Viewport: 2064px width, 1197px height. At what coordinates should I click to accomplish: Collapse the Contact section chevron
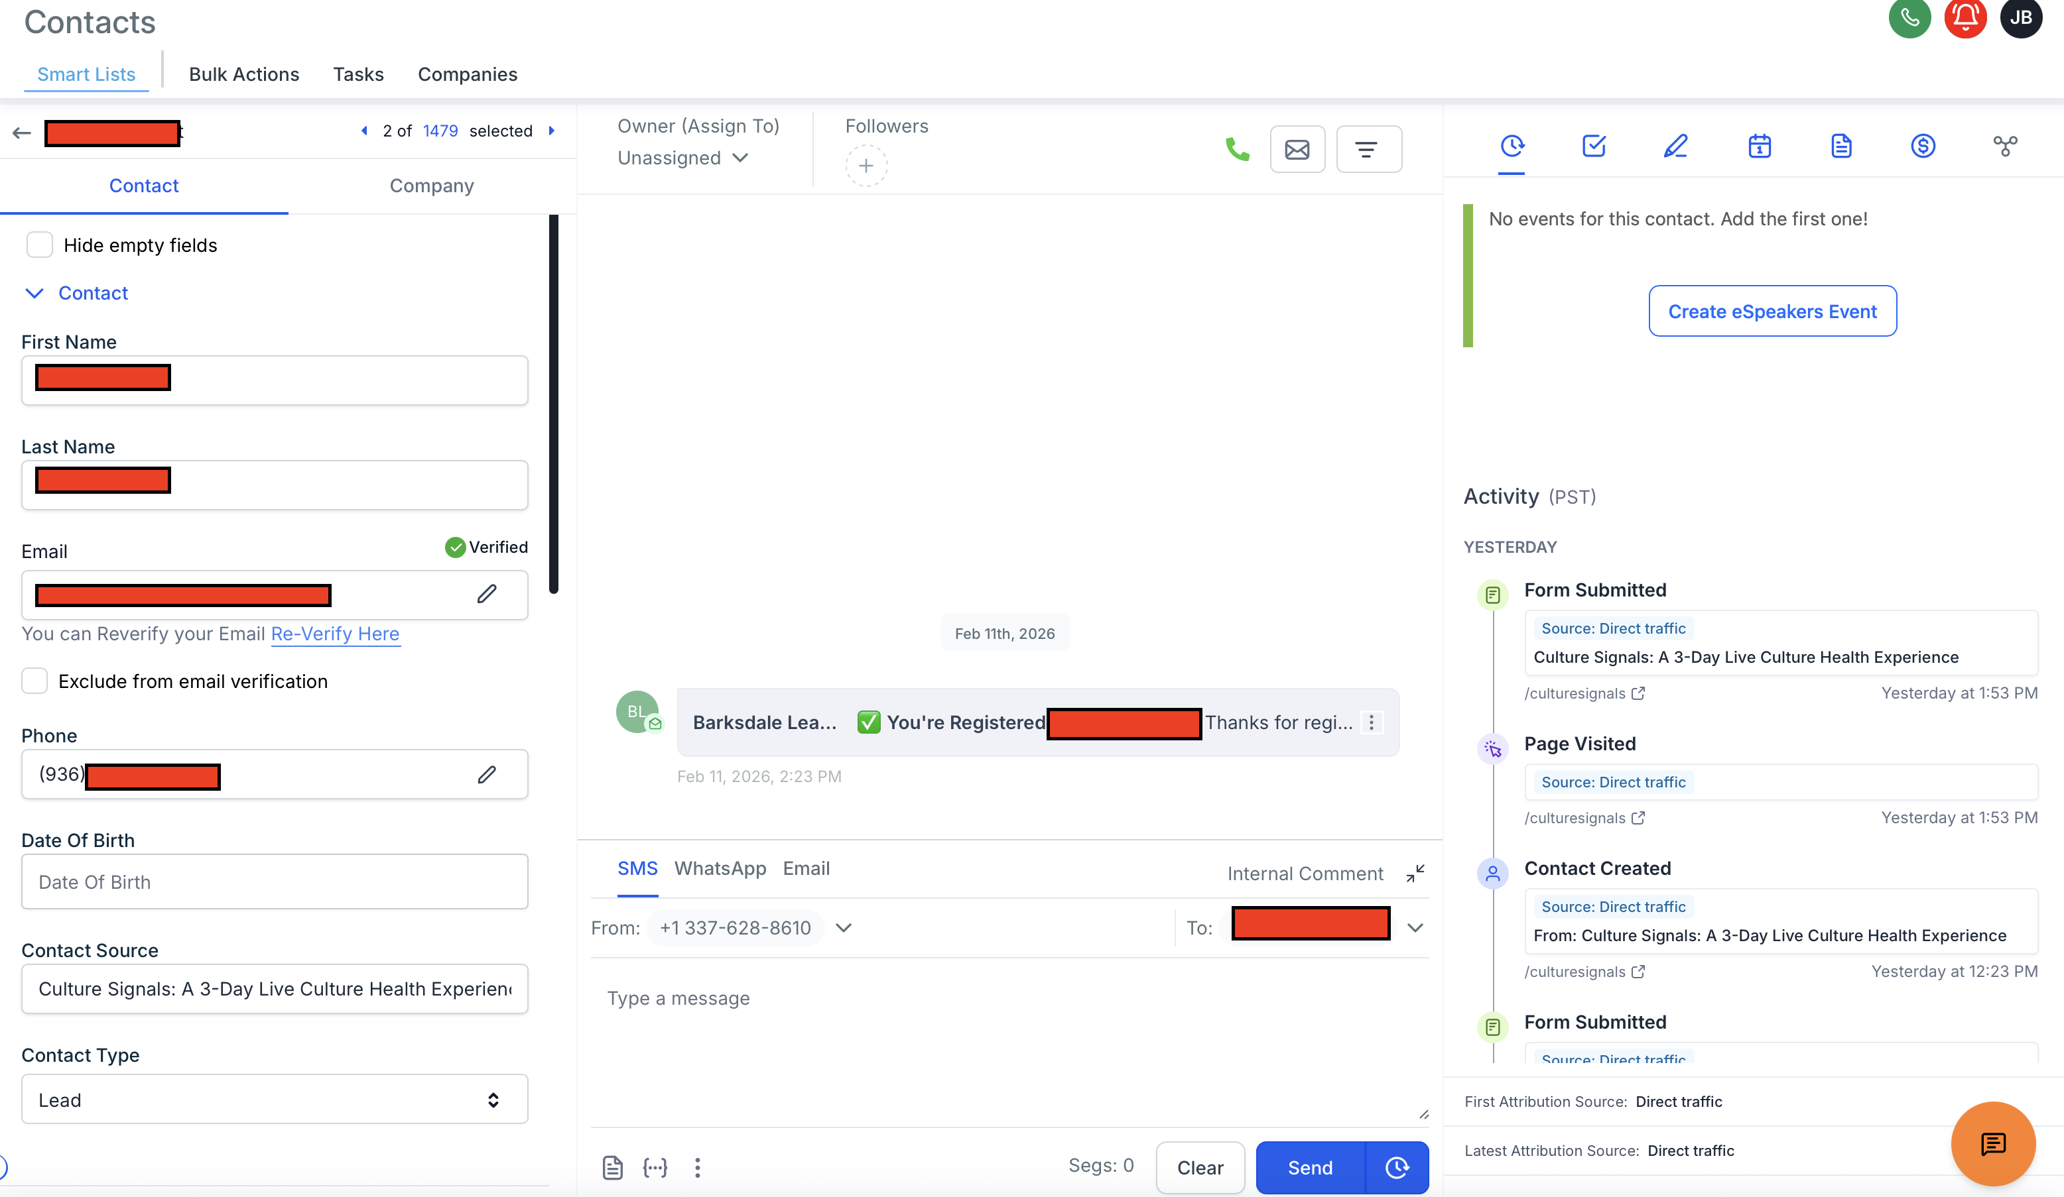(x=34, y=293)
